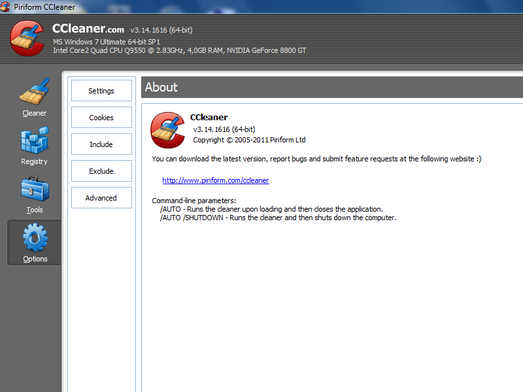Open the Registry cleaner icon

click(34, 141)
